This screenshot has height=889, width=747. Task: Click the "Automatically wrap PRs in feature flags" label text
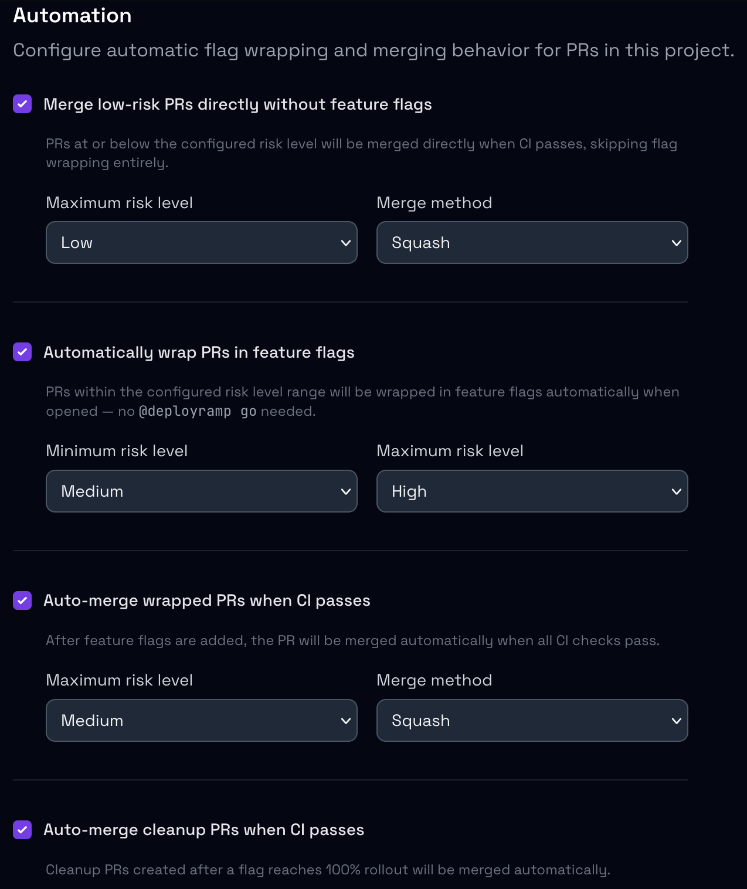[x=199, y=352]
